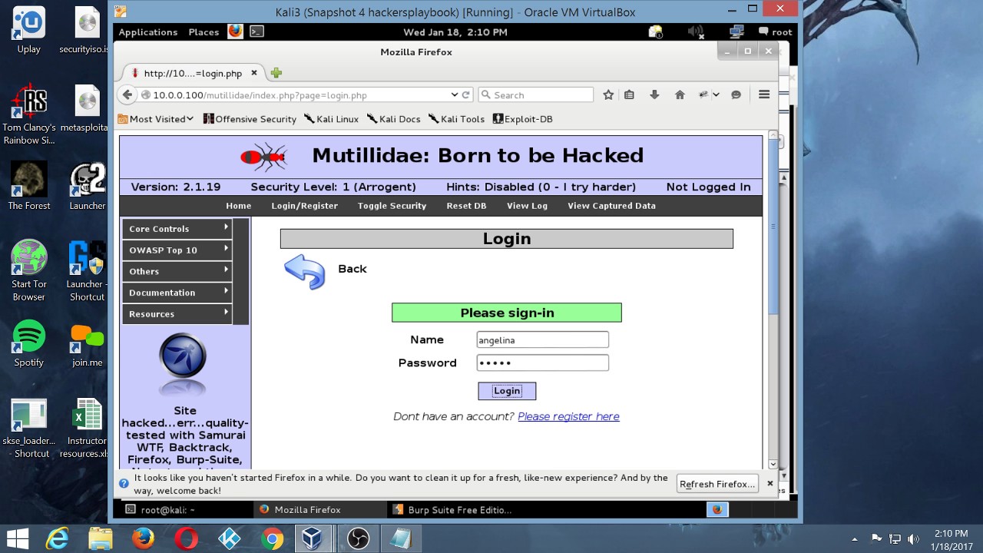The height and width of the screenshot is (553, 983).
Task: Click the Firefox Search box
Action: (535, 94)
